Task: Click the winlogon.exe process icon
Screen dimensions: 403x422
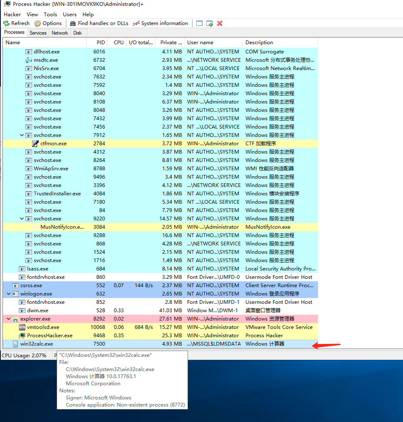Action: 15,293
